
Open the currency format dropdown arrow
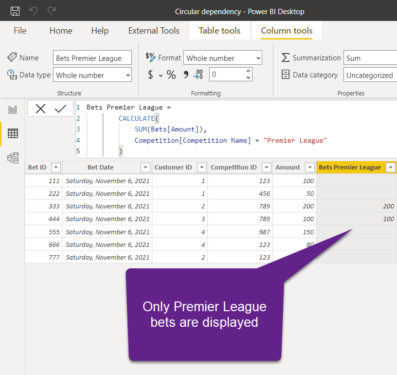(x=161, y=75)
